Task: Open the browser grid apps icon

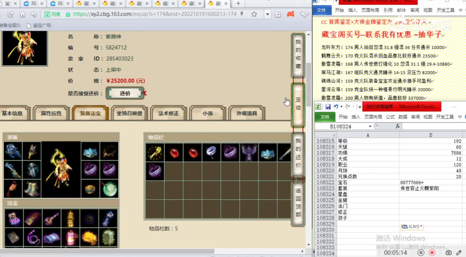Action: 278,14
